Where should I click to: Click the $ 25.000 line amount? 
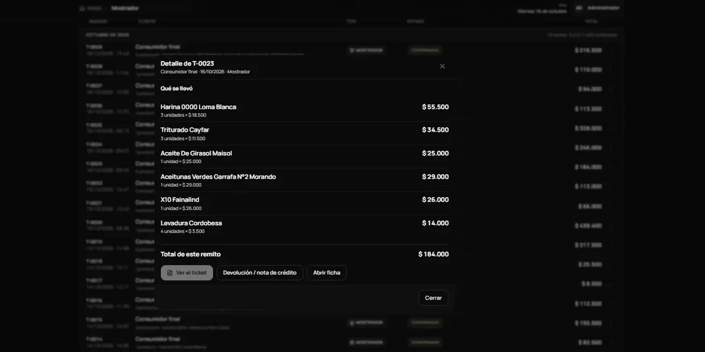(x=435, y=153)
